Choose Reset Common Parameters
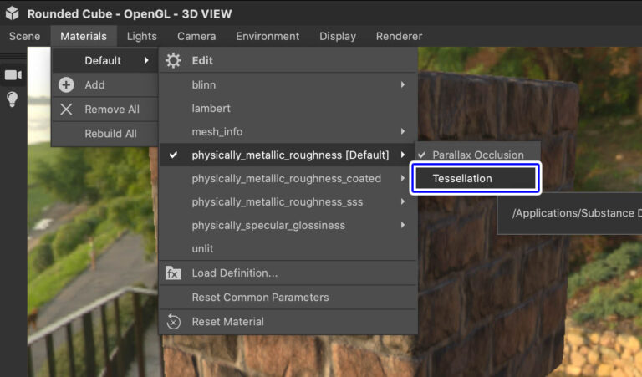Image resolution: width=642 pixels, height=377 pixels. 260,298
